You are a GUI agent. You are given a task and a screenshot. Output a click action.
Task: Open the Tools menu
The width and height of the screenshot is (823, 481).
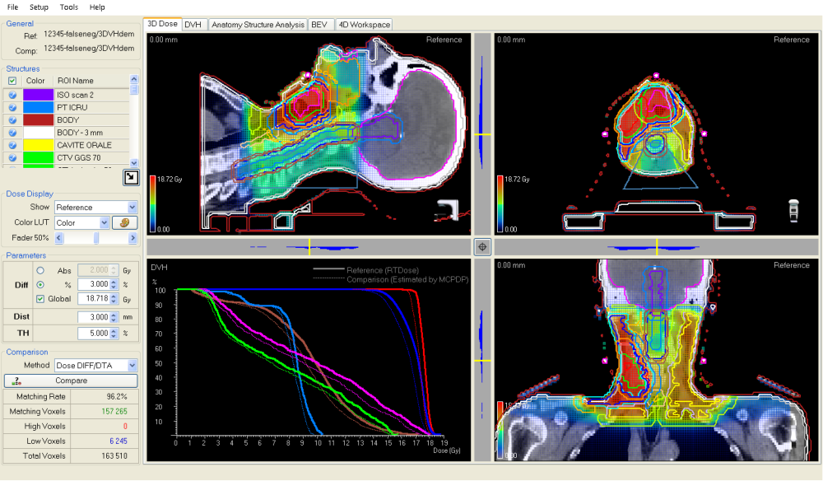(x=69, y=7)
